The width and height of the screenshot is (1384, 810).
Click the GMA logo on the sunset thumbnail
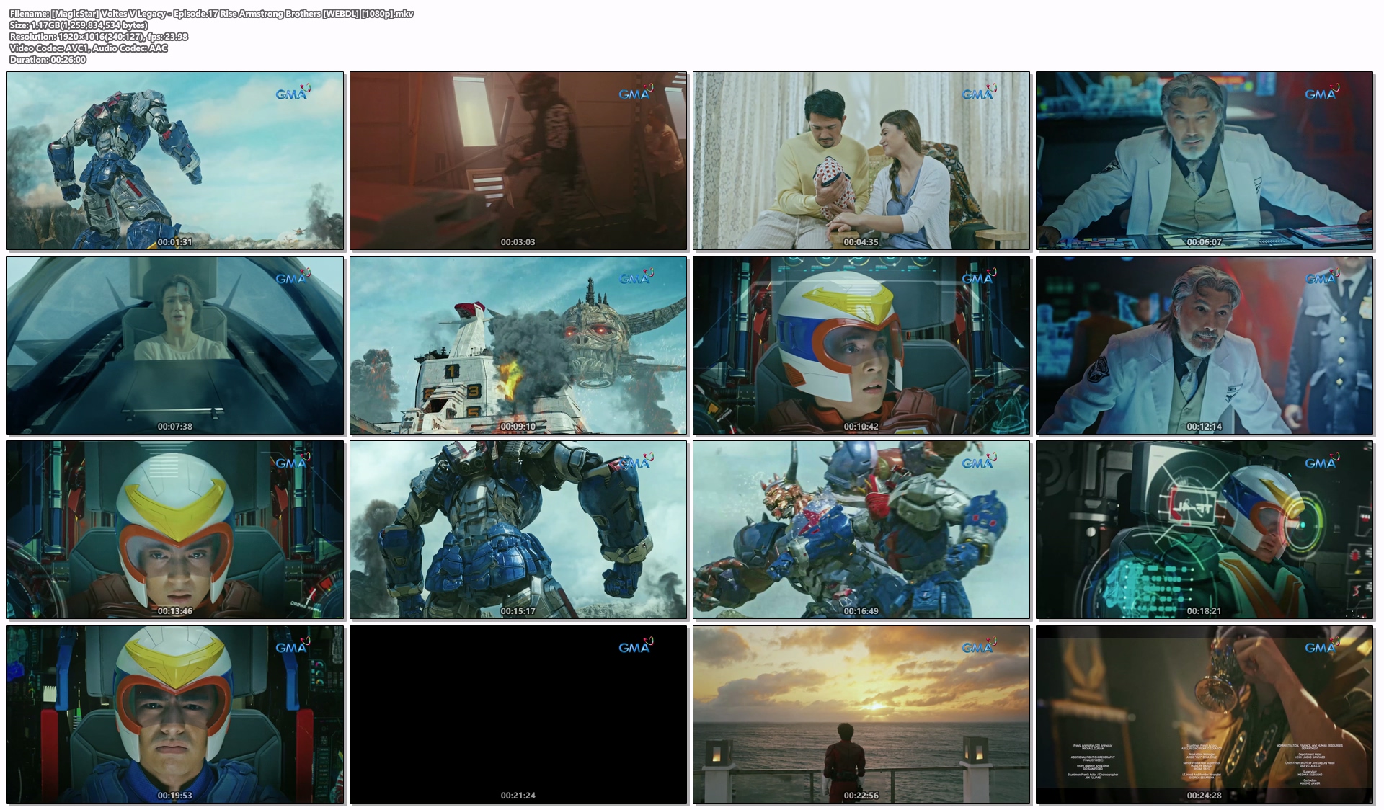click(978, 647)
